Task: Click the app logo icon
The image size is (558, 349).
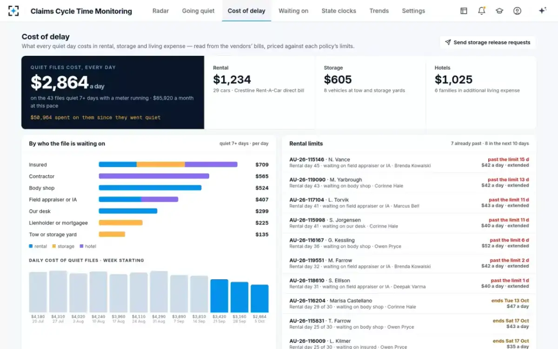Action: (14, 11)
